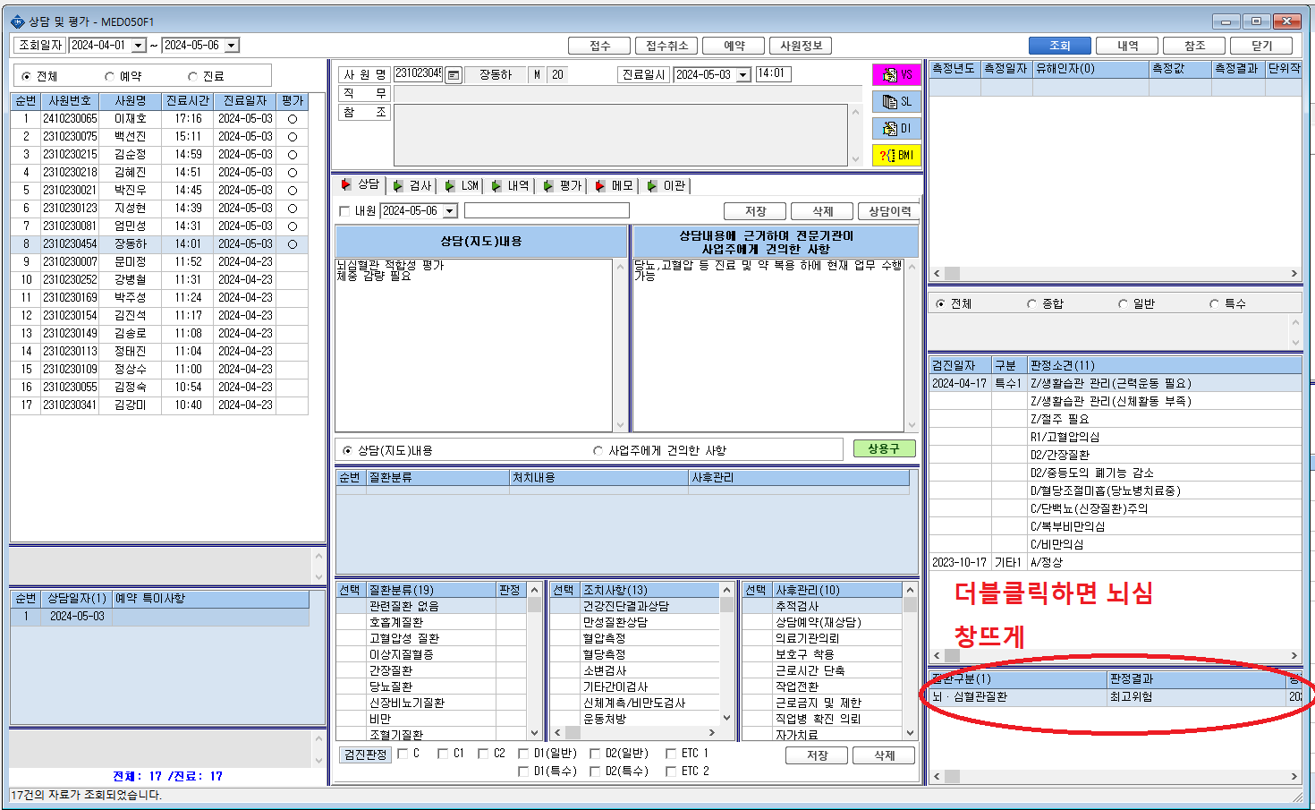This screenshot has height=810, width=1315.
Task: Open the 이관 tab
Action: pyautogui.click(x=666, y=186)
